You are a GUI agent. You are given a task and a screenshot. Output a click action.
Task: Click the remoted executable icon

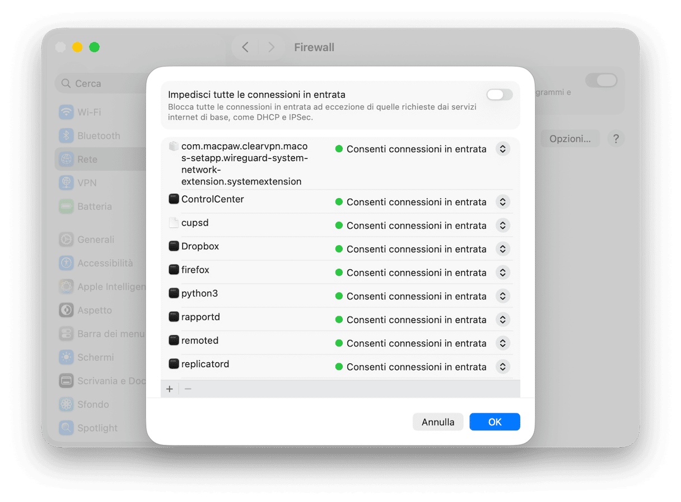174,340
